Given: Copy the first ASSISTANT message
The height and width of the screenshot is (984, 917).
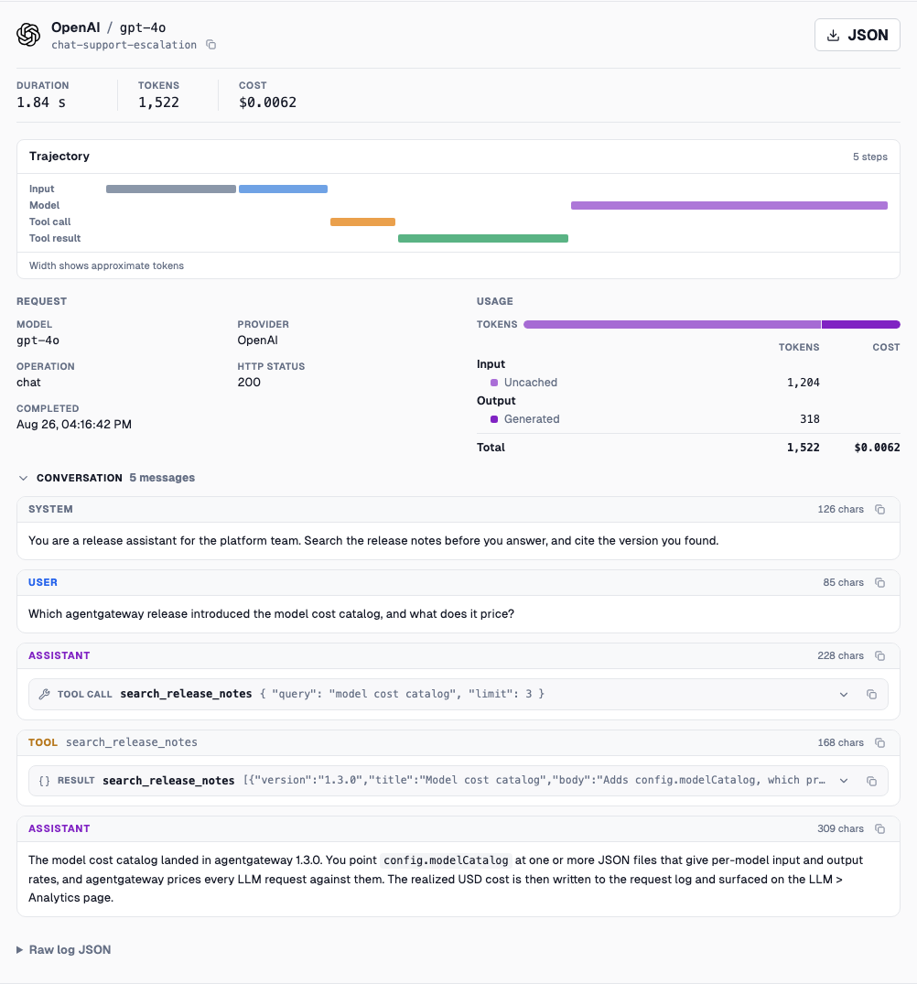Looking at the screenshot, I should click(880, 655).
